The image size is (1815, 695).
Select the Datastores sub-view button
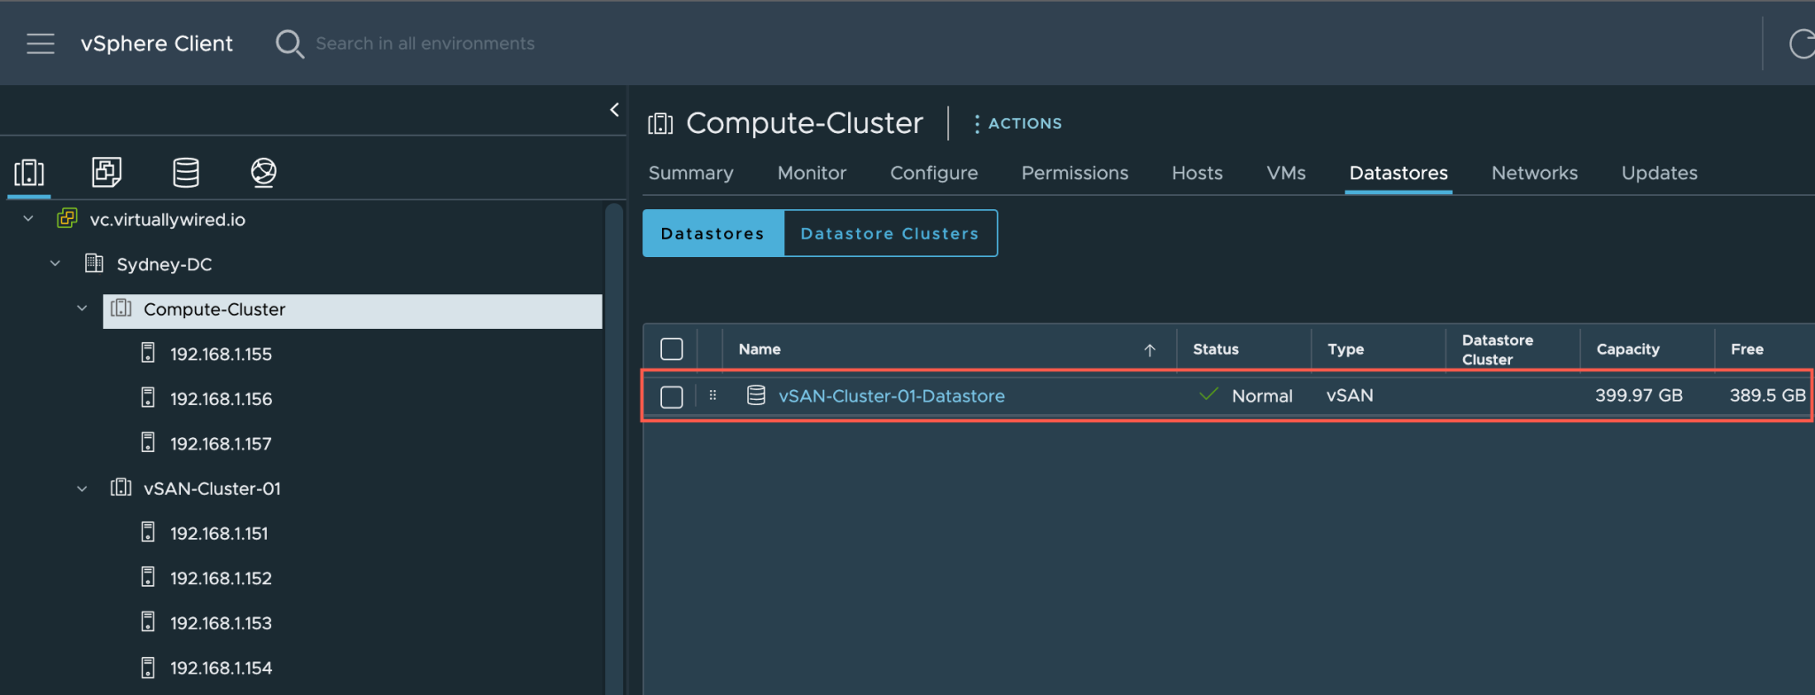point(713,233)
